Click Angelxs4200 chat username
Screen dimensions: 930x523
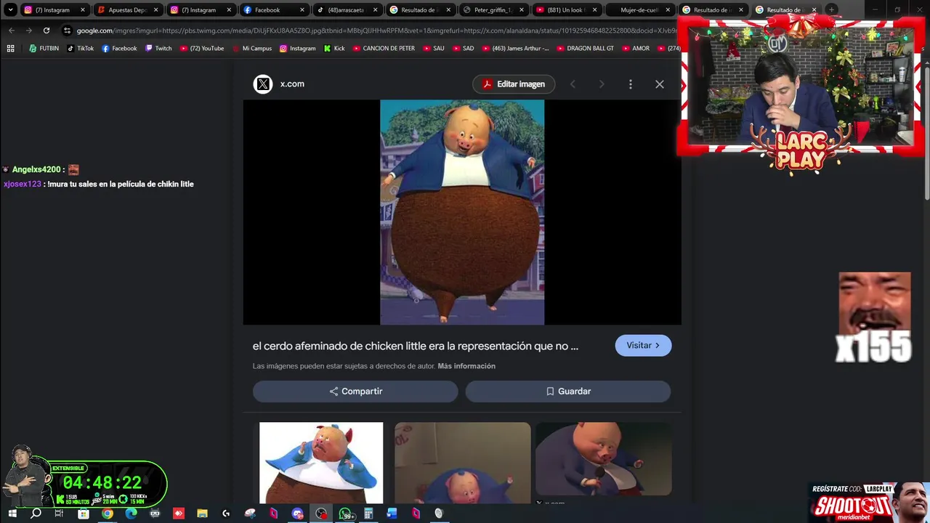point(36,170)
